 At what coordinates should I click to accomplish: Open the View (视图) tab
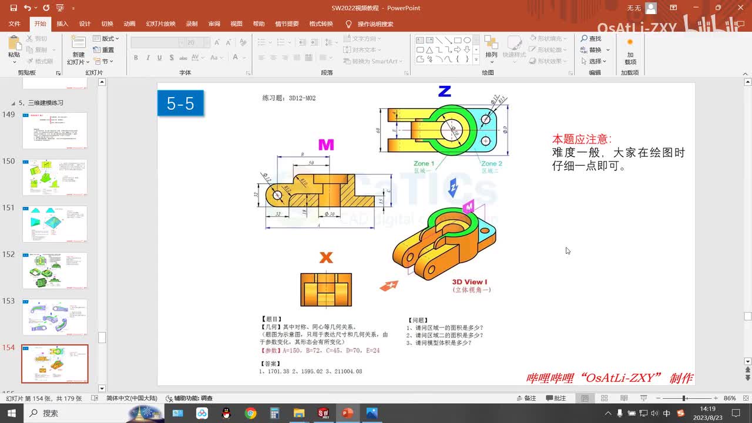236,24
